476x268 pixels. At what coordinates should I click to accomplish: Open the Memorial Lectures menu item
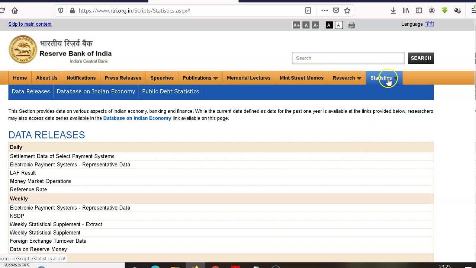[249, 78]
